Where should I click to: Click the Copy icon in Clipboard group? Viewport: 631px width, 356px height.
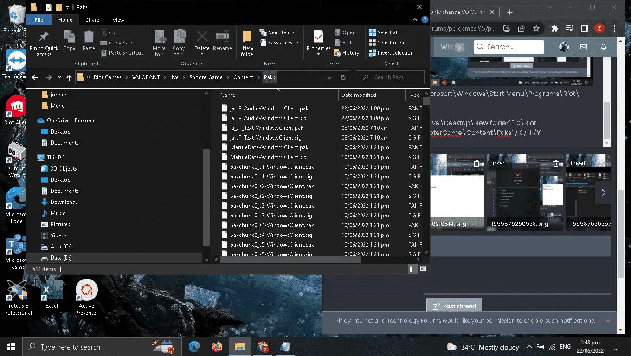tap(69, 37)
